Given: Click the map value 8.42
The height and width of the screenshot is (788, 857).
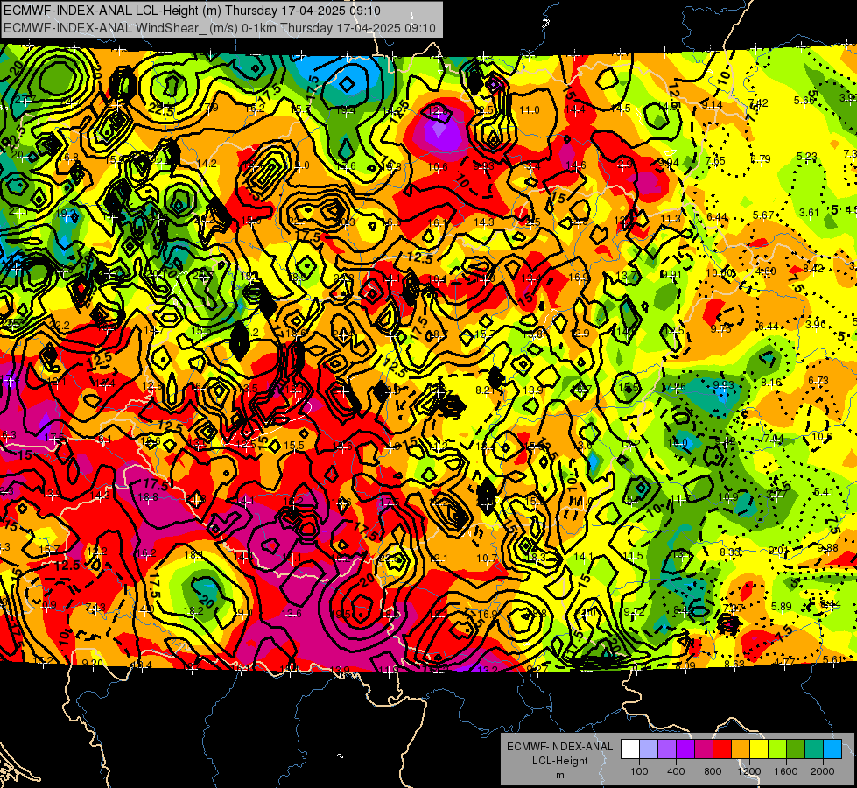Looking at the screenshot, I should coord(812,269).
